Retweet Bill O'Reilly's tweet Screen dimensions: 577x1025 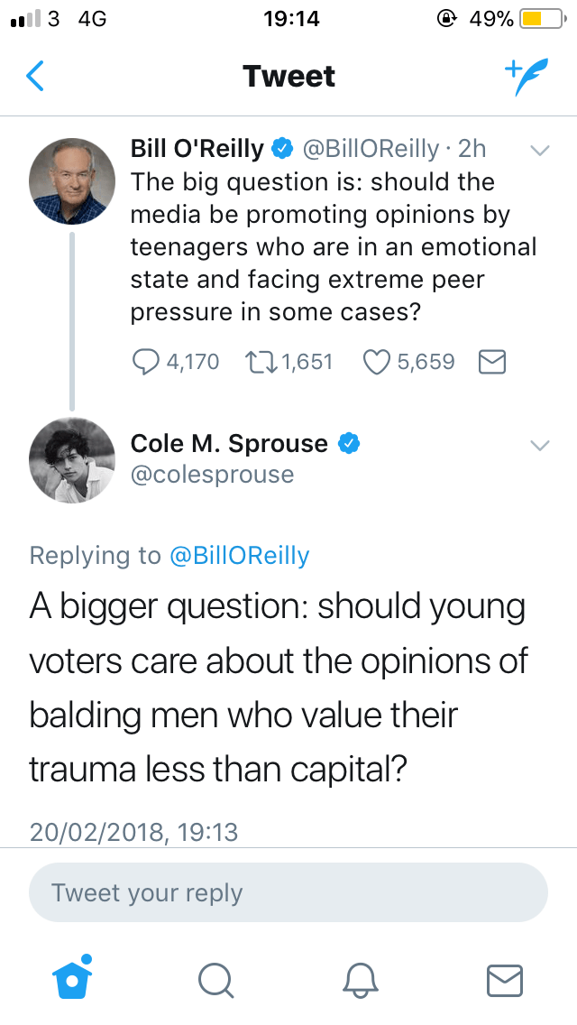[x=260, y=362]
